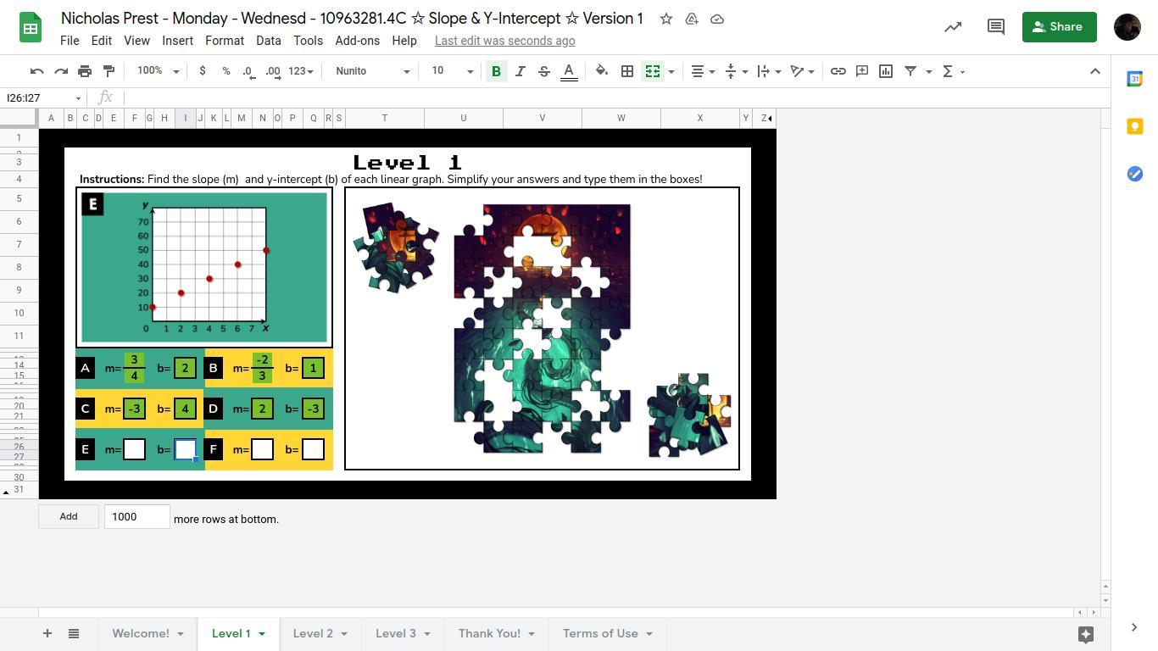This screenshot has width=1158, height=651.
Task: Open text rotation dropdown
Action: pos(802,71)
